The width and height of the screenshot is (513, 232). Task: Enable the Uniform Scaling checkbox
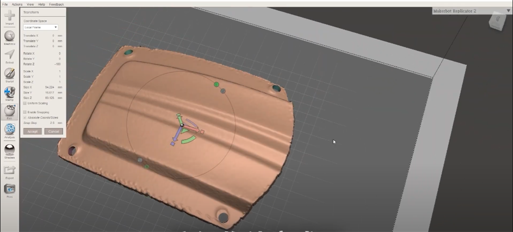25,103
